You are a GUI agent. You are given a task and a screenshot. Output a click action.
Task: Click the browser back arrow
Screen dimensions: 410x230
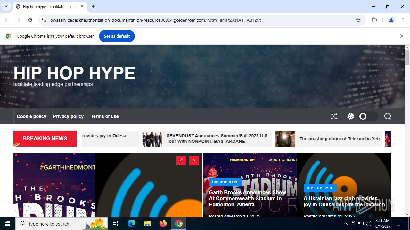[x=7, y=20]
